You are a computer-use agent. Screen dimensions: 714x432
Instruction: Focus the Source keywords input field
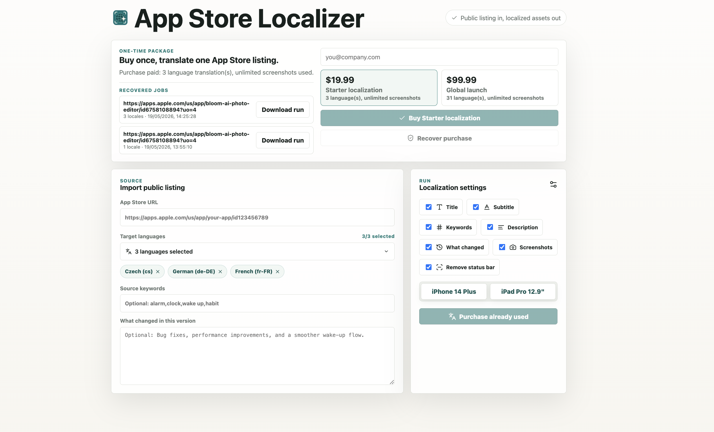[x=257, y=303]
